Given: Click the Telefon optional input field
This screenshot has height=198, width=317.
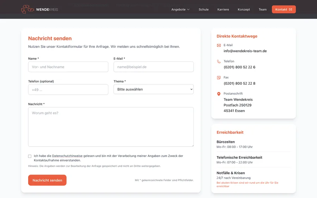Looking at the screenshot, I should coord(68,90).
